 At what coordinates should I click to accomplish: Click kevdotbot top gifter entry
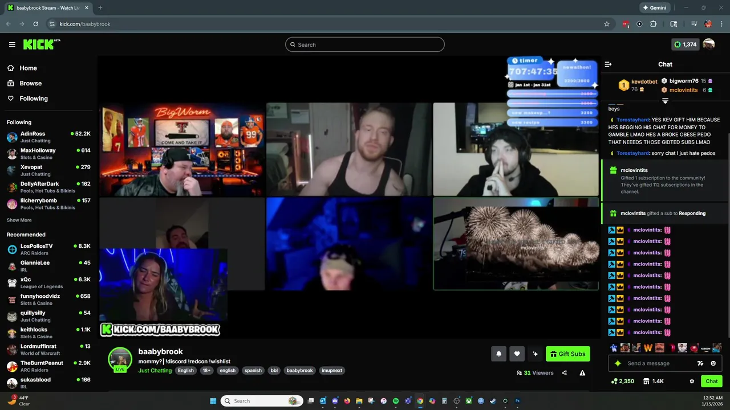coord(638,85)
